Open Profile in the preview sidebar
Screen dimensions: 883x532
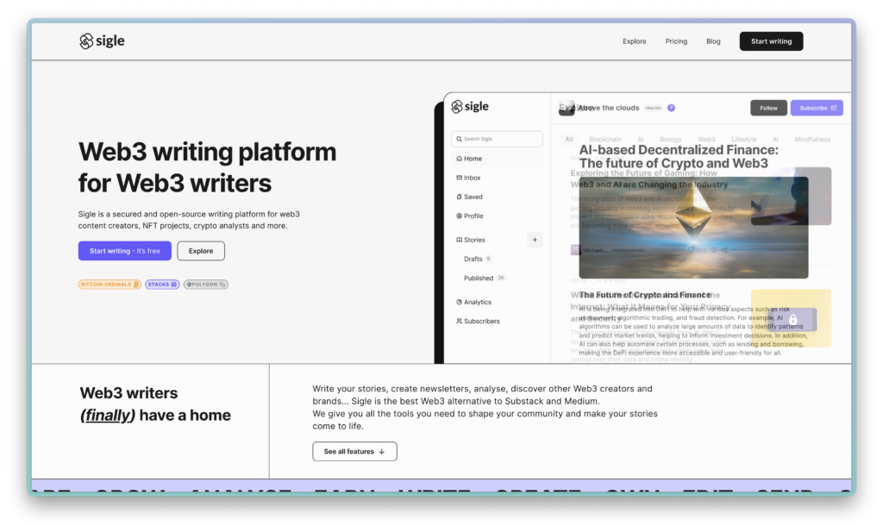click(470, 216)
